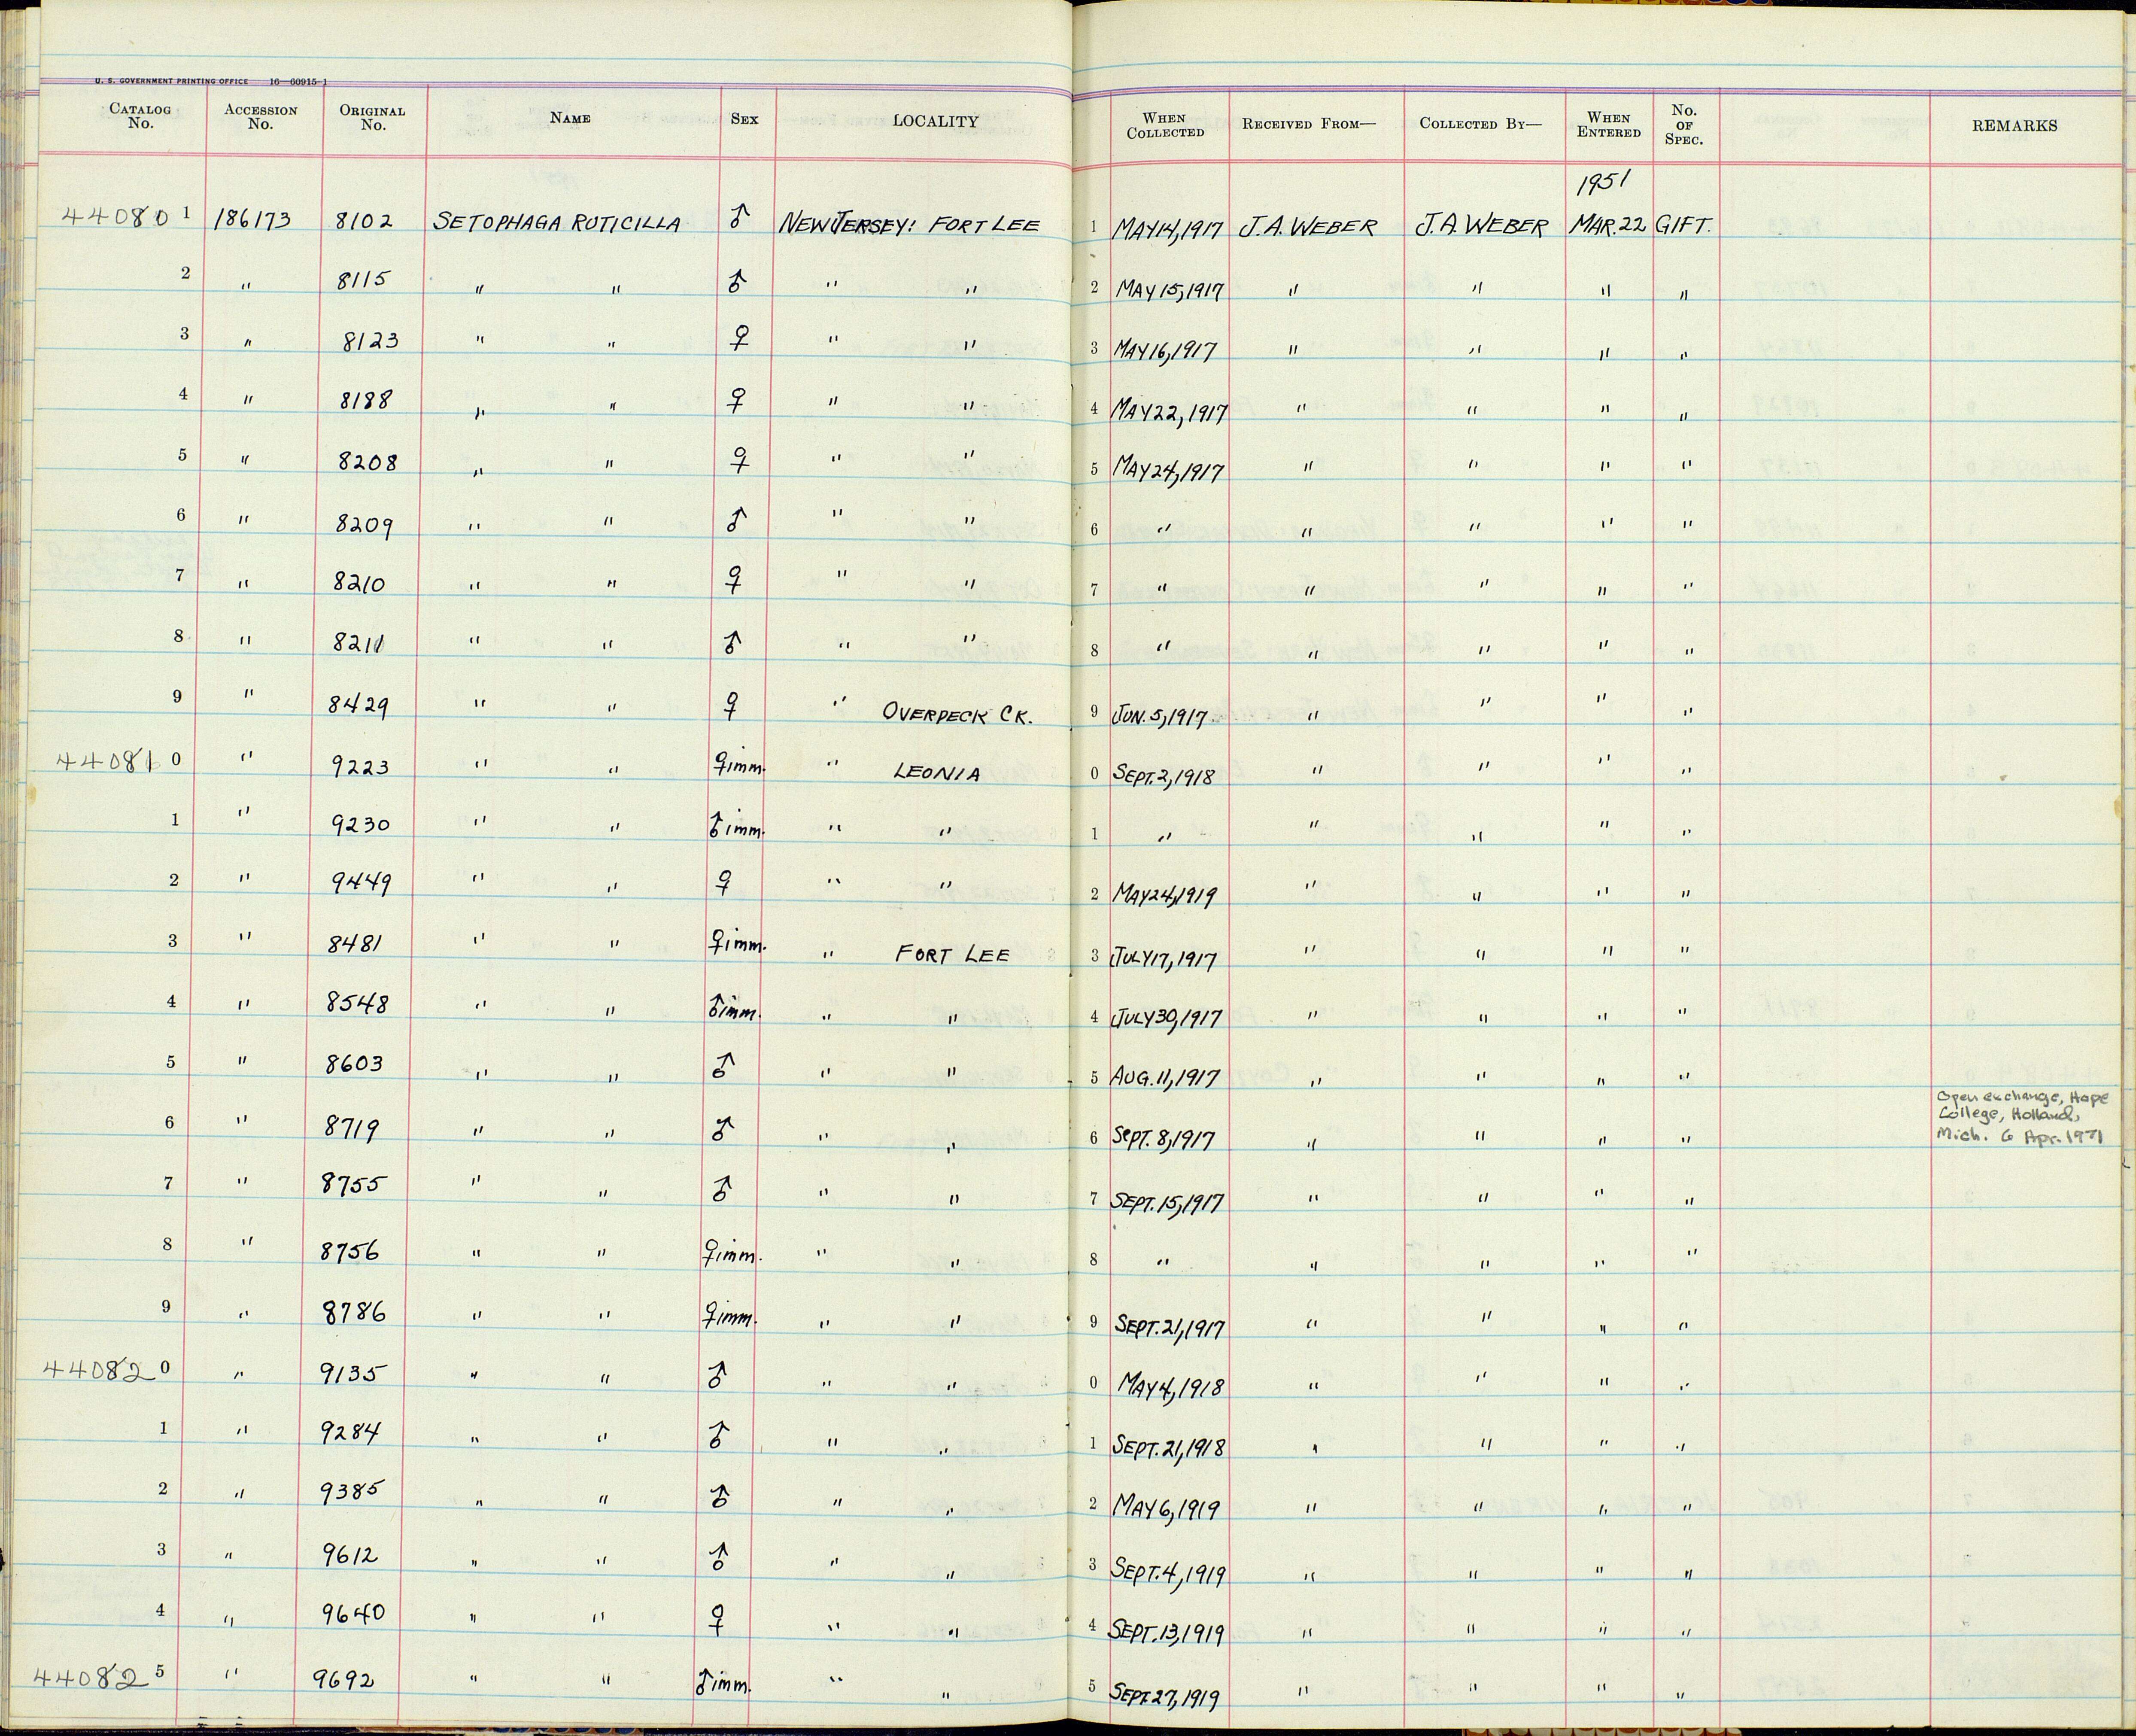Click the 'Collected By—' column header
The height and width of the screenshot is (1736, 2136).
point(1481,124)
